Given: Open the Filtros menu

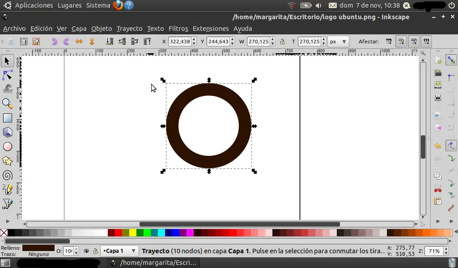Looking at the screenshot, I should (x=178, y=29).
